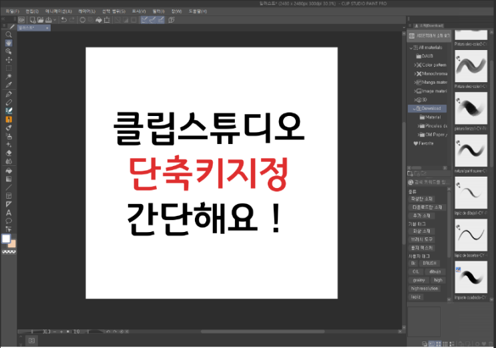The width and height of the screenshot is (496, 348).
Task: Select the Blend tool
Action: click(9, 161)
